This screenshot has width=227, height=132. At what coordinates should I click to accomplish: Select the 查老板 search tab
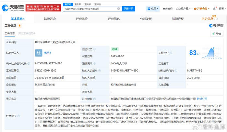point(78,4)
